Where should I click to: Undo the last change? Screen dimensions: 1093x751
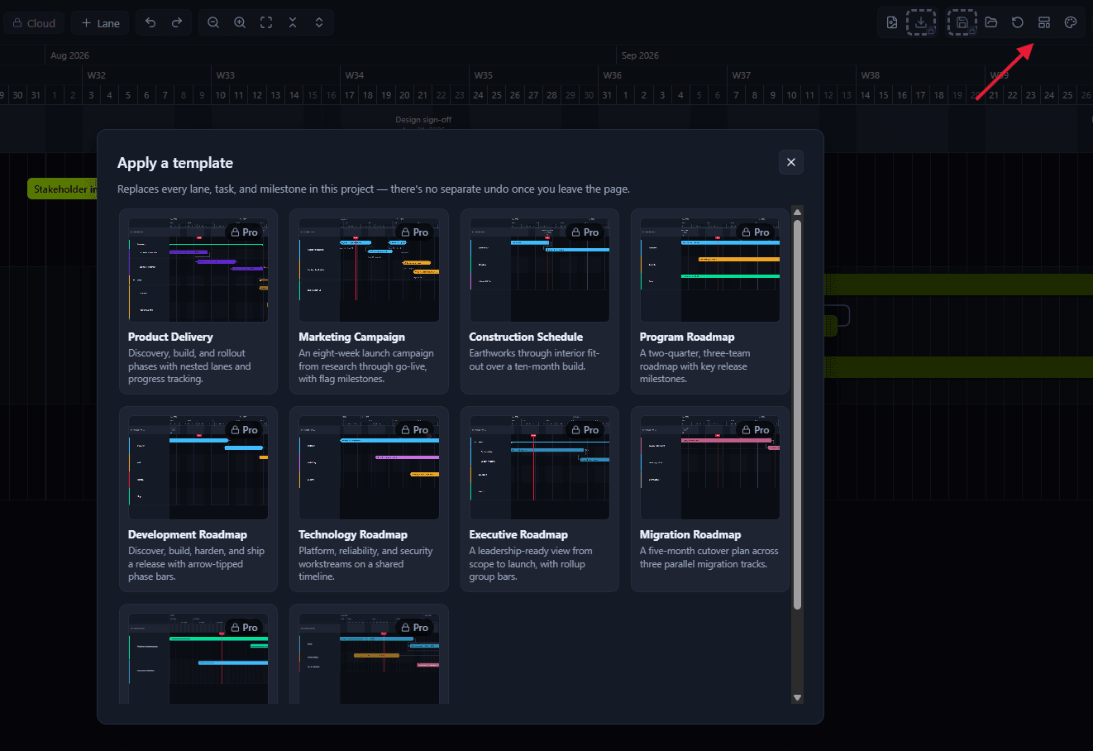pos(150,23)
